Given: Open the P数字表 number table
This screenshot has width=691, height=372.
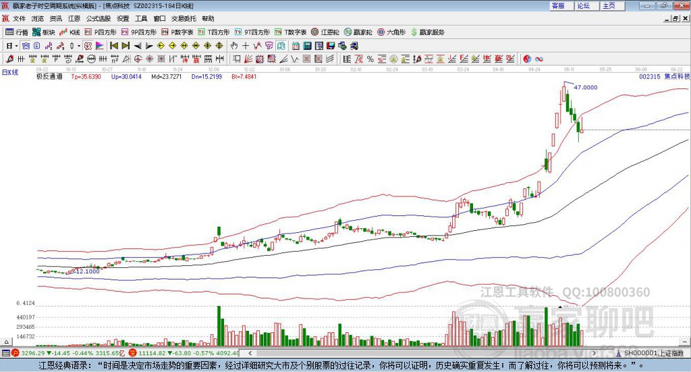Looking at the screenshot, I should [x=177, y=32].
